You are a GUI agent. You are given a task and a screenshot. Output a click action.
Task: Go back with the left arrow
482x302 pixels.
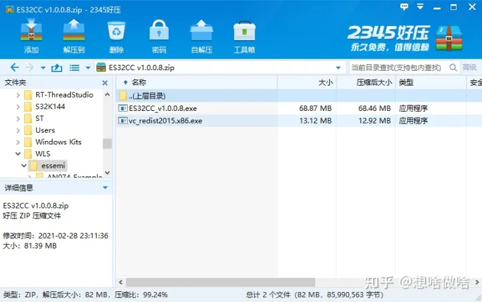[15, 67]
